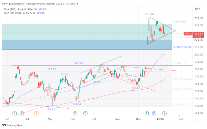Click the dividend D icon near Jun
The width and height of the screenshot is (207, 129).
22,113
